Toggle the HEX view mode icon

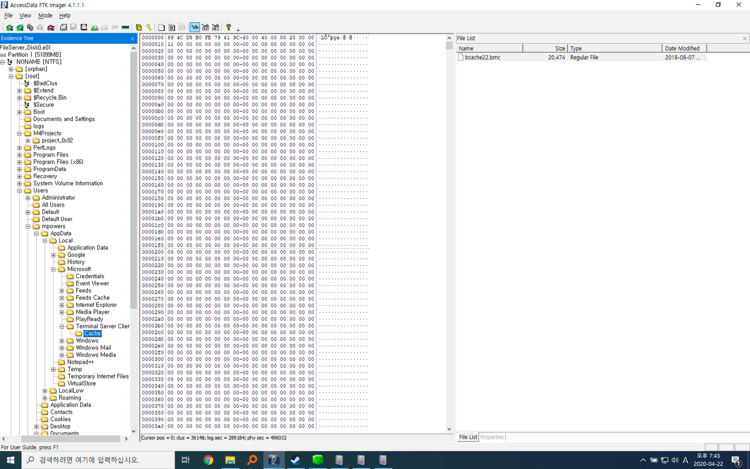(216, 27)
